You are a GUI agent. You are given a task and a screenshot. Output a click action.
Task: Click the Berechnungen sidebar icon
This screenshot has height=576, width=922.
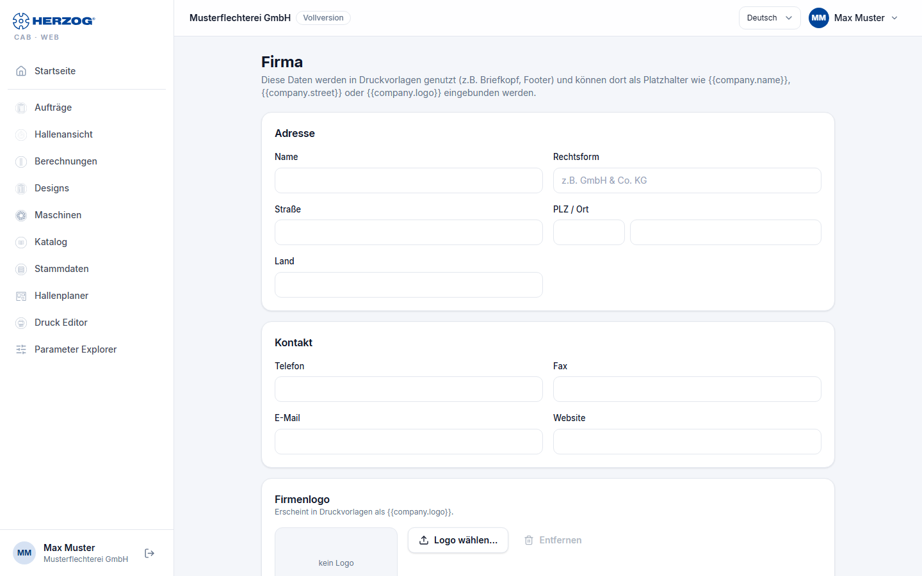point(21,161)
